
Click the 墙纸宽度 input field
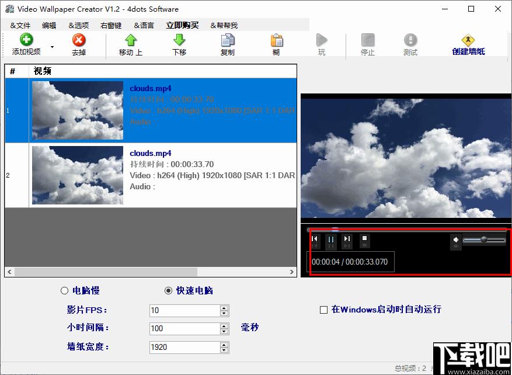(x=185, y=347)
